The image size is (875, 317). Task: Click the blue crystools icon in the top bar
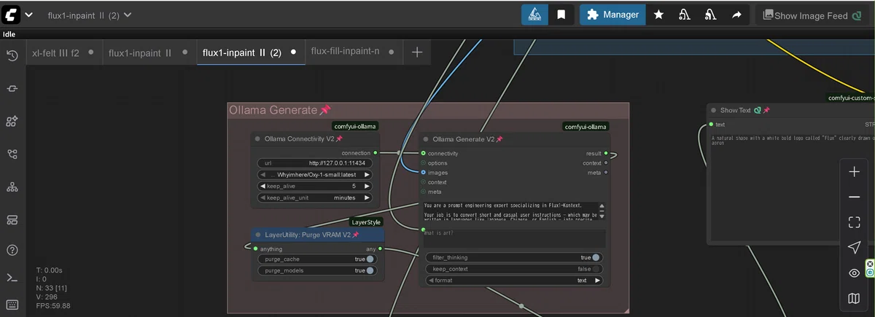[x=534, y=15]
